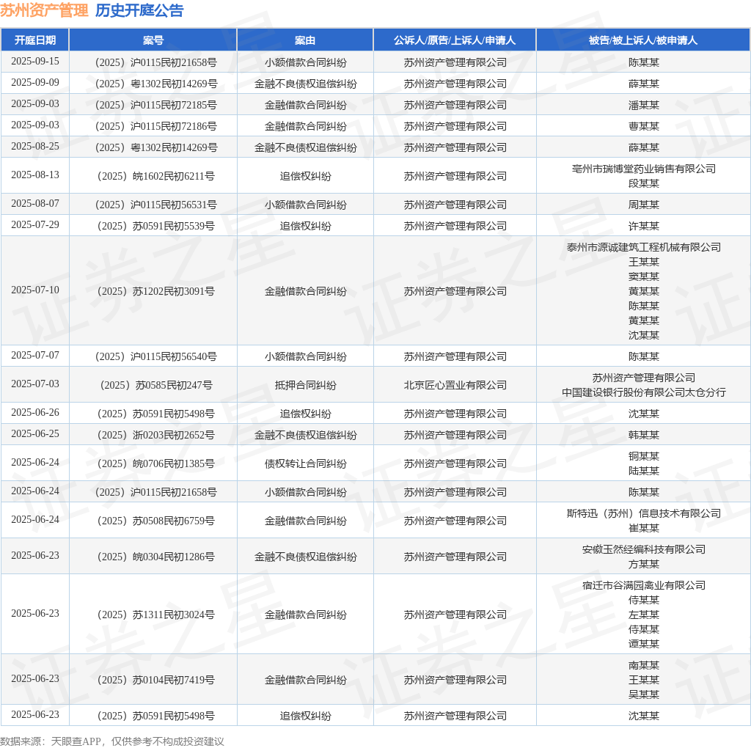The width and height of the screenshot is (751, 748).
Task: Click plaintiff 北京匠心置业有限公司
Action: [x=455, y=385]
